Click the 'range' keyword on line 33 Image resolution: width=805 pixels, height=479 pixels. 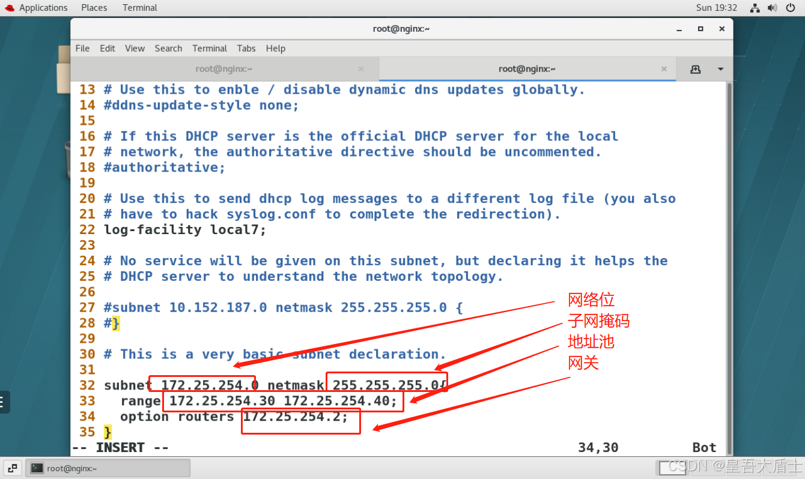coord(140,401)
